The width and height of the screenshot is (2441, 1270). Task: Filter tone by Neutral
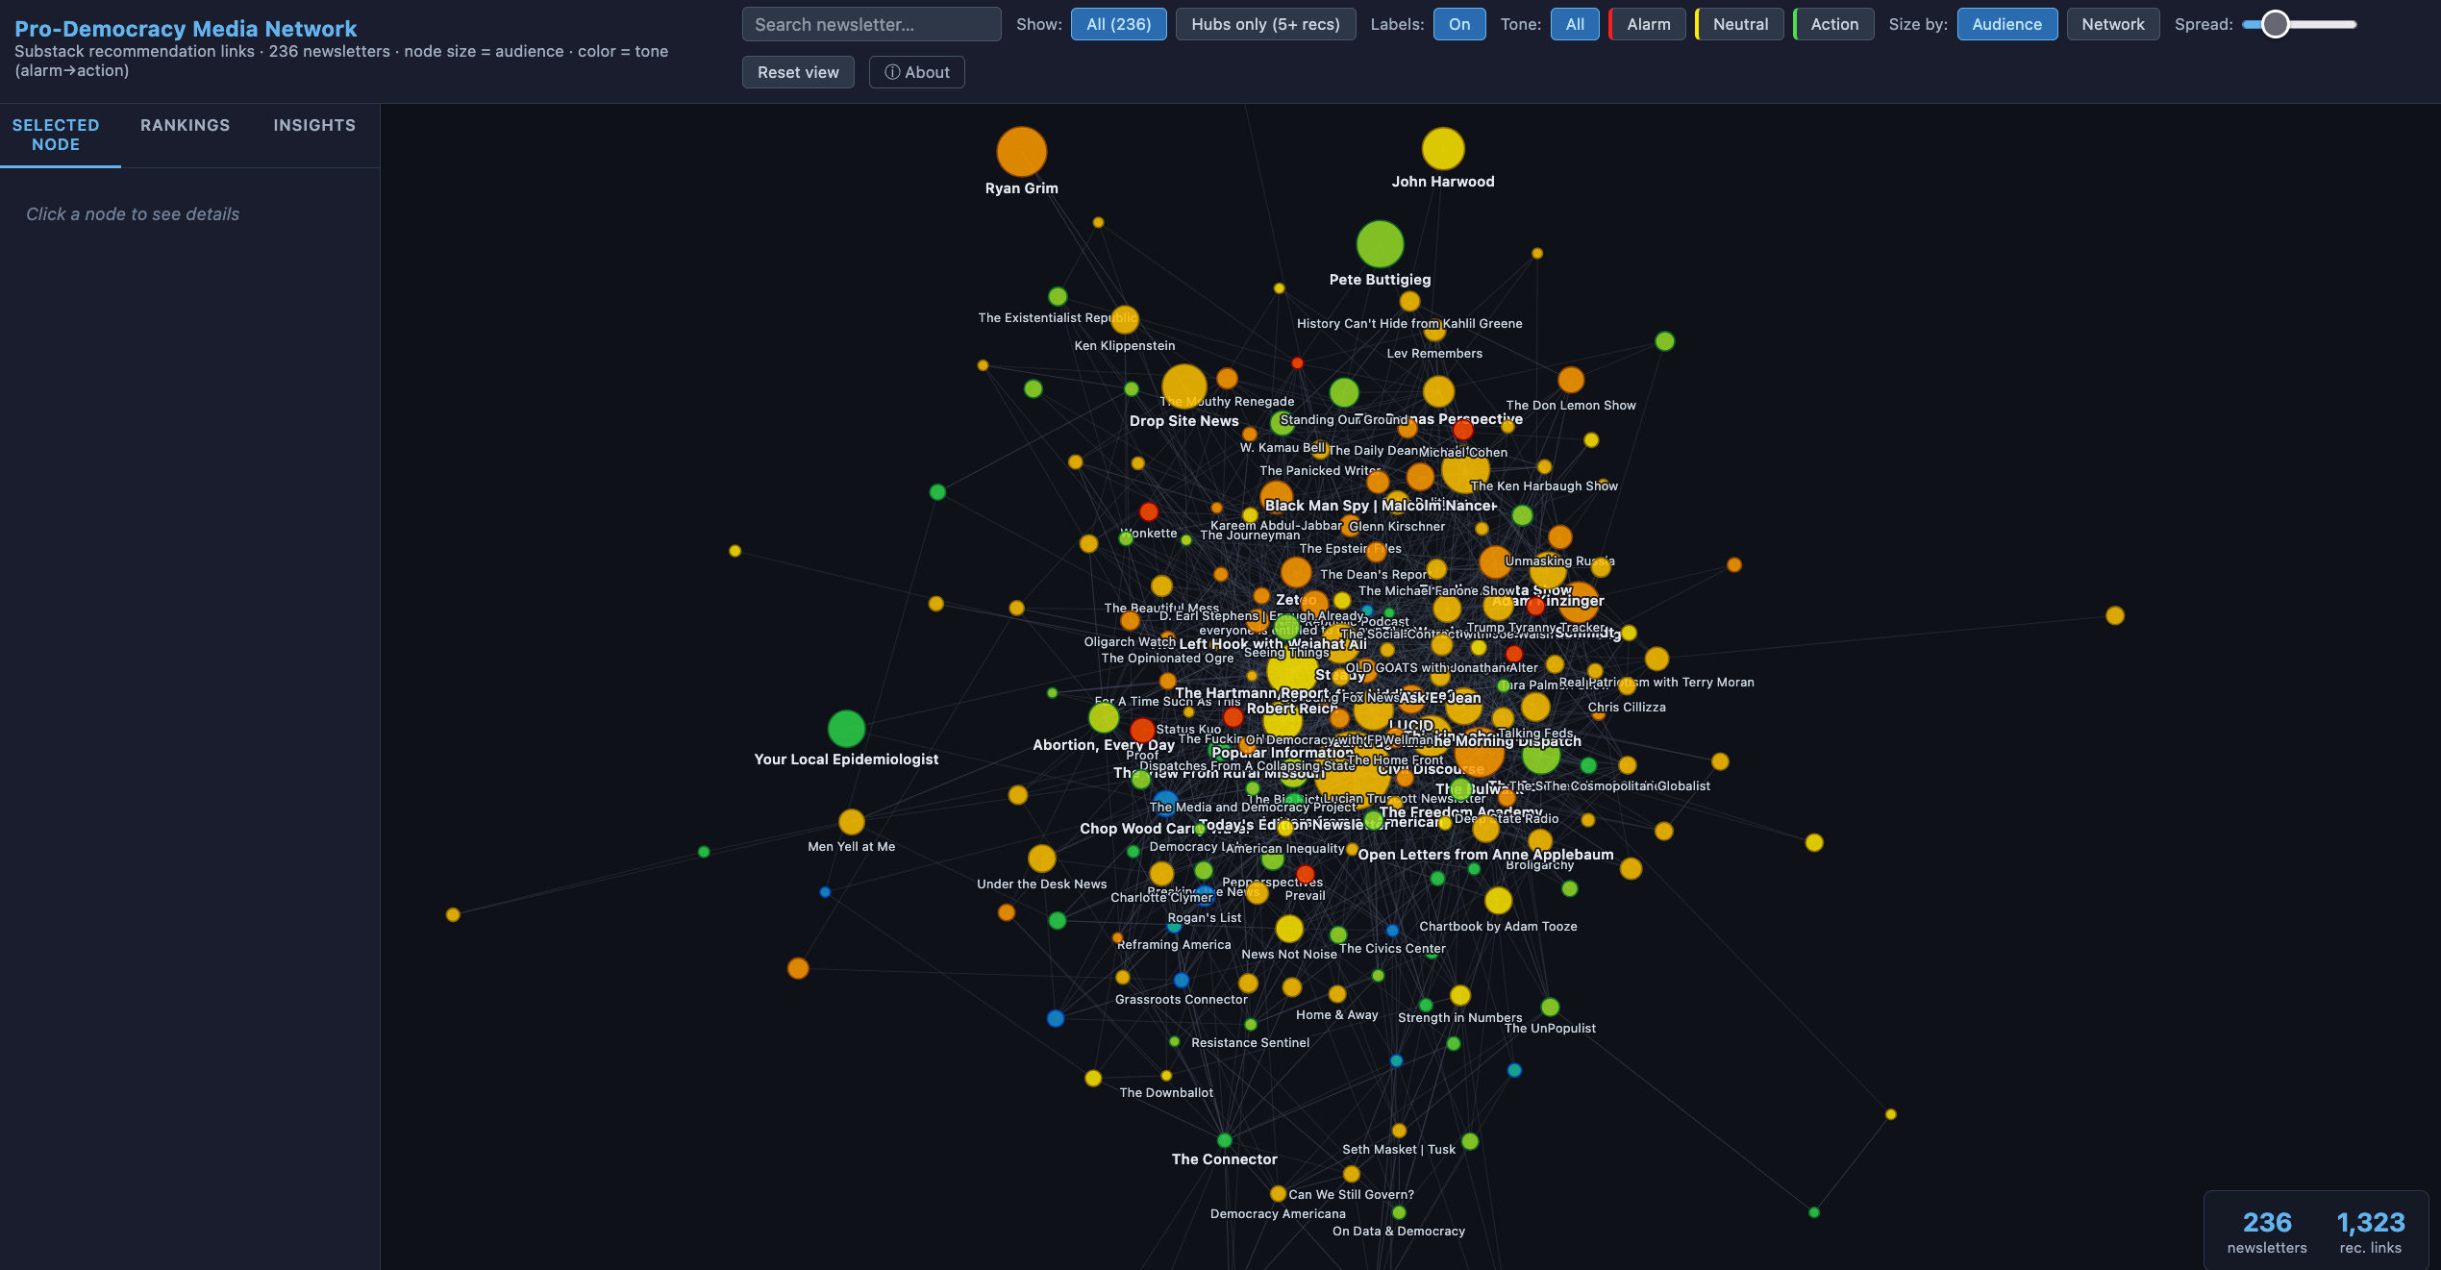pos(1739,24)
